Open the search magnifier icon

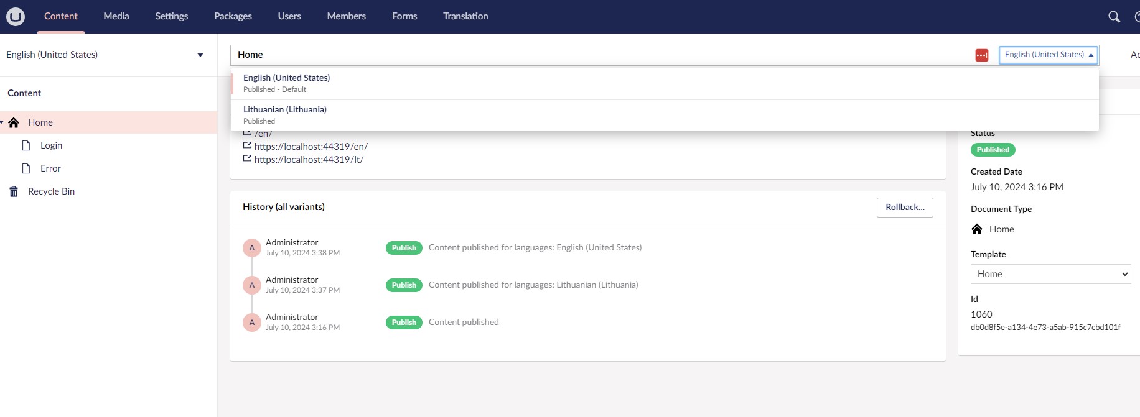point(1114,17)
